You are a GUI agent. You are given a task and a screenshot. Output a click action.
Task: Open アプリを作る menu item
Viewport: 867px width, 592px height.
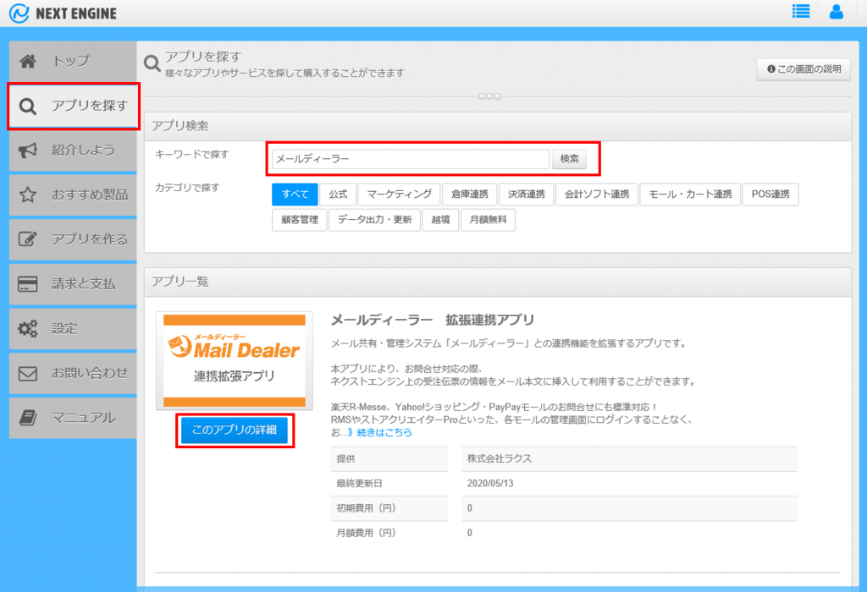pos(73,239)
